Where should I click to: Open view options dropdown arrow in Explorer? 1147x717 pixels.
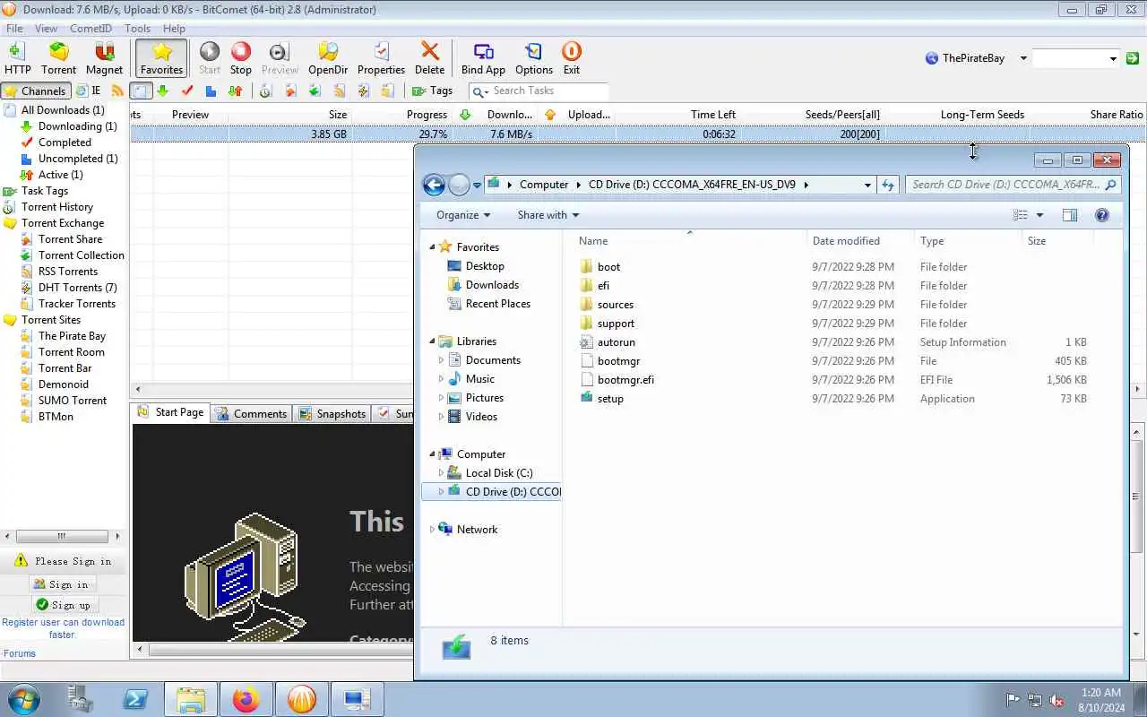click(x=1039, y=215)
